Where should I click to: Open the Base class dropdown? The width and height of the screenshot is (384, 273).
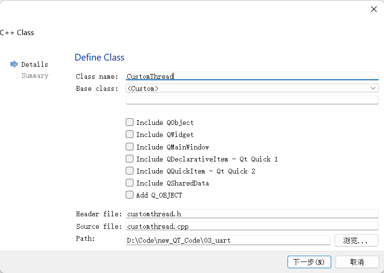point(252,88)
